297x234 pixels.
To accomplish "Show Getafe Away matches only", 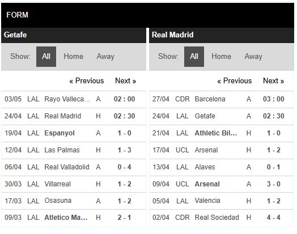I will (105, 57).
